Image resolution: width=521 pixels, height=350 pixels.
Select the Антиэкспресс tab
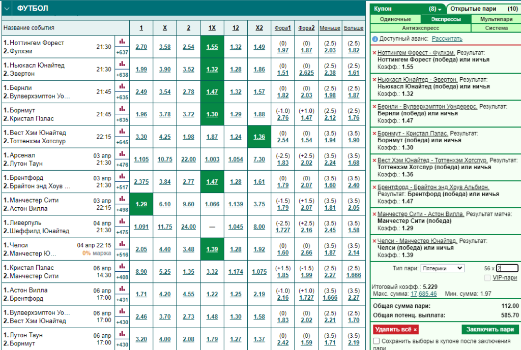pyautogui.click(x=421, y=28)
